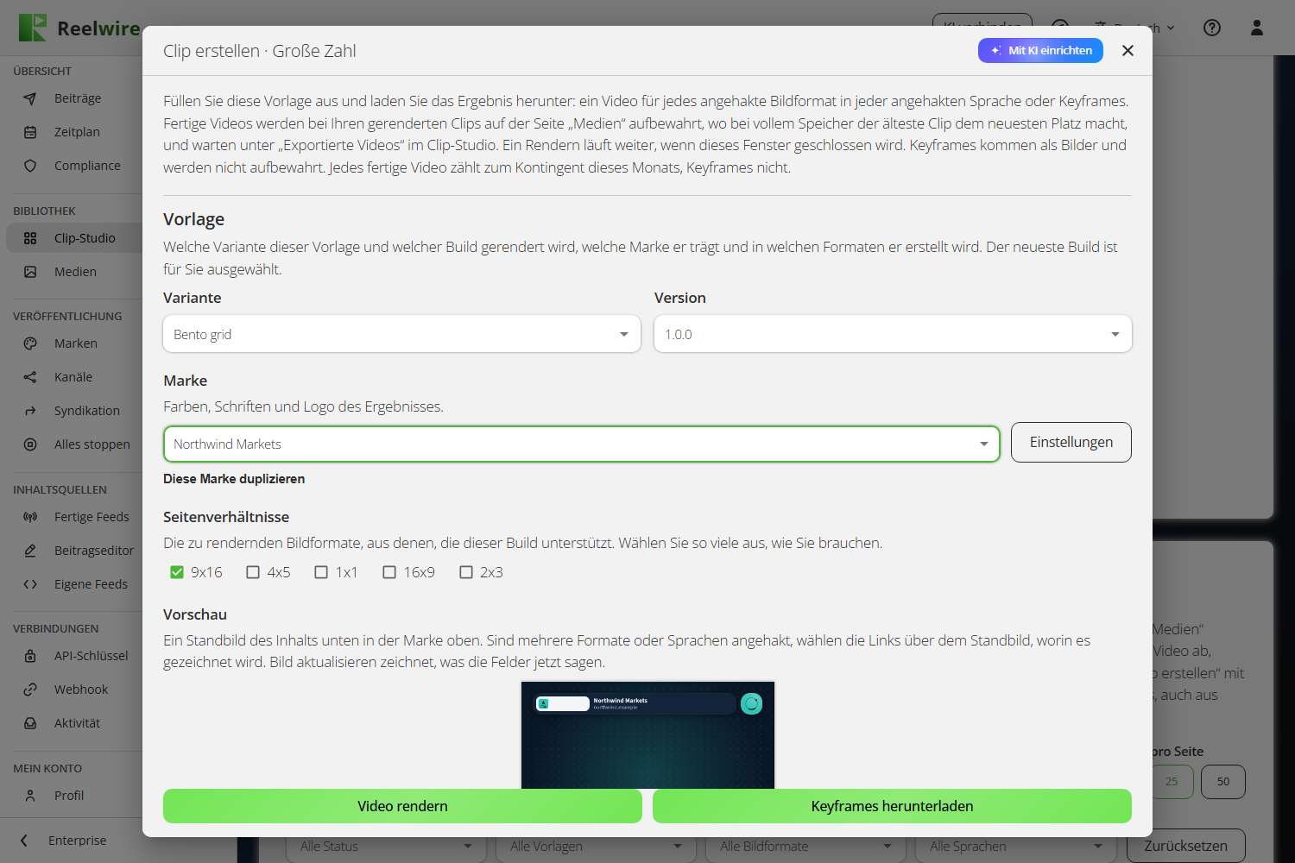Click the Alles stoppen stop icon
Viewport: 1295px width, 863px height.
coord(30,444)
